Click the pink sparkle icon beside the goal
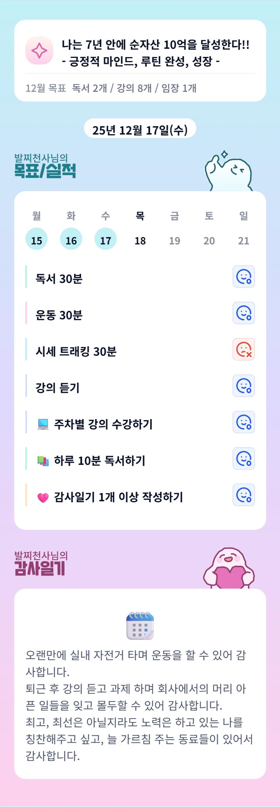This screenshot has width=280, height=807. [x=39, y=51]
